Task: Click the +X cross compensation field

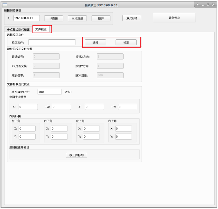Action: [x=61, y=107]
